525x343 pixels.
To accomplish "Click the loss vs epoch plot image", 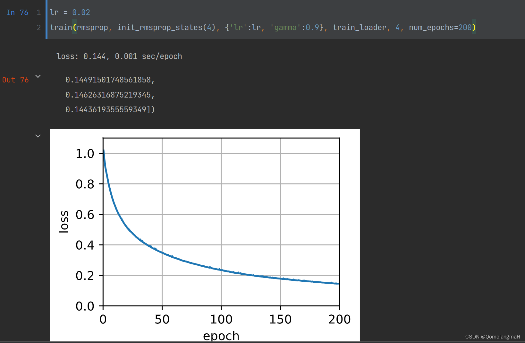I will 205,235.
